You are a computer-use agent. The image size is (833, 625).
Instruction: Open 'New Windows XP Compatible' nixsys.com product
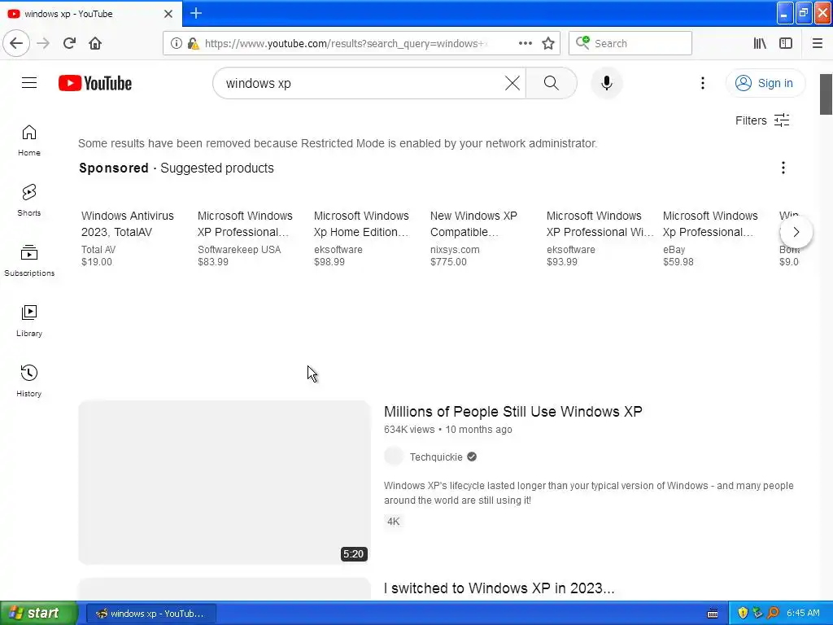click(474, 238)
